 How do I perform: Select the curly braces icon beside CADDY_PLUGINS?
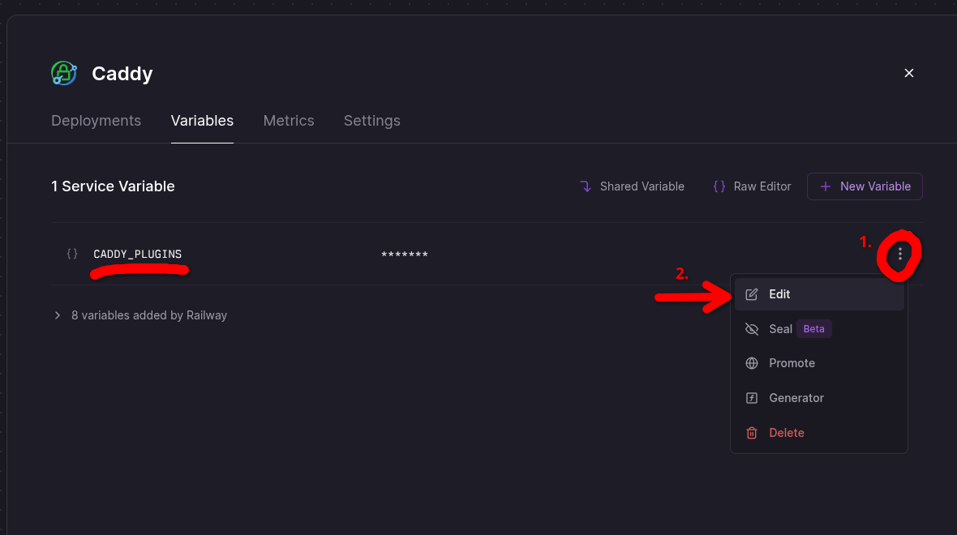[x=71, y=253]
